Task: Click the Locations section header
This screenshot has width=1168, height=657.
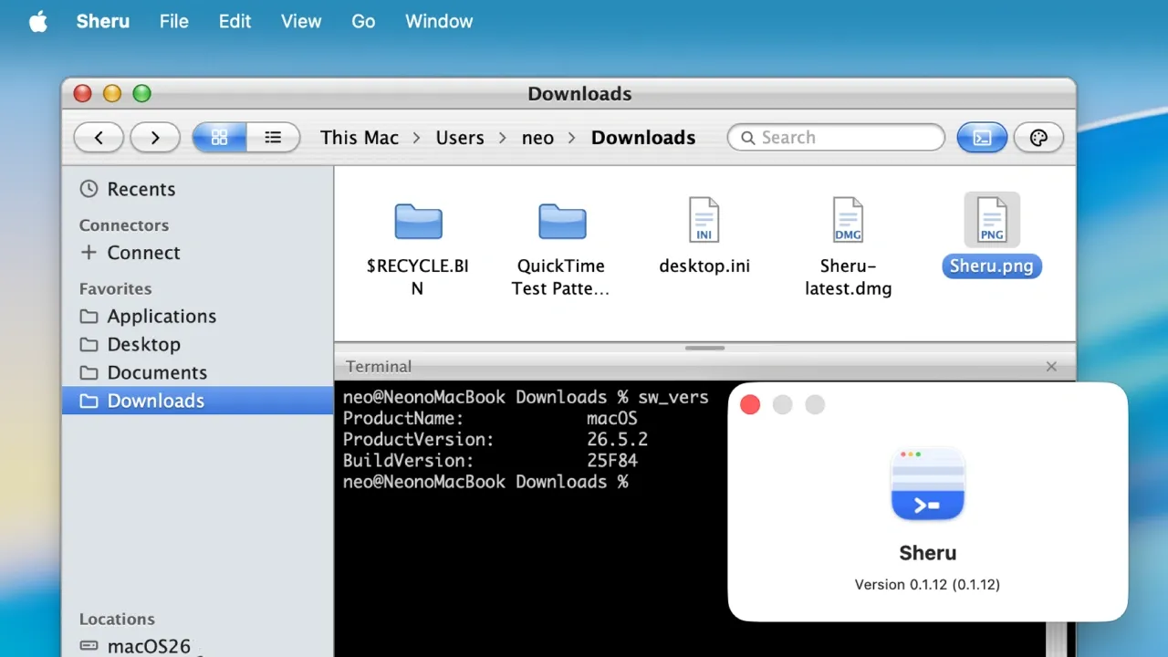Action: click(x=117, y=619)
